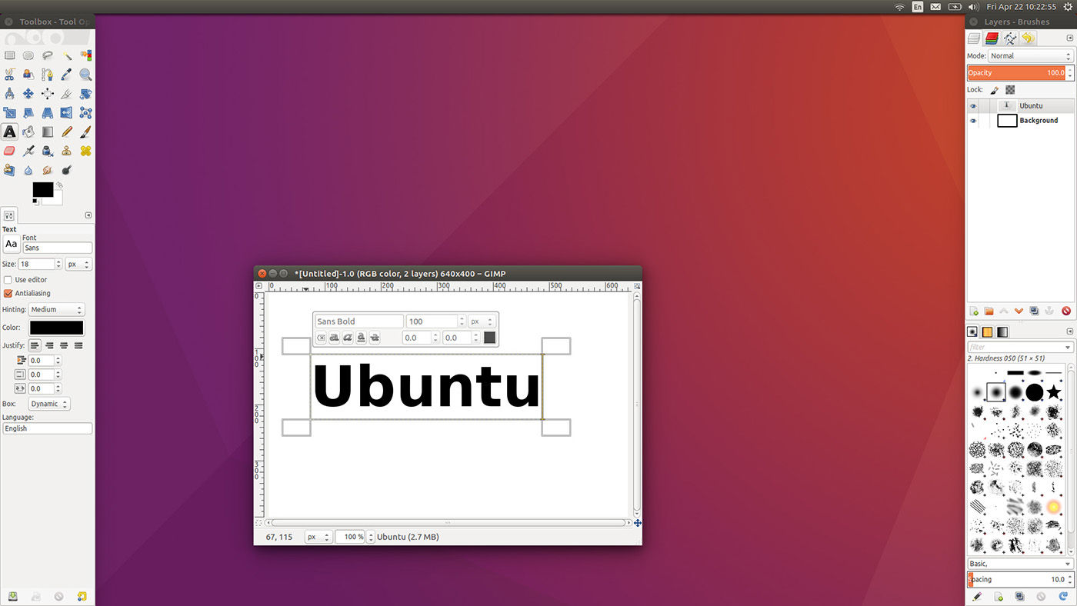The width and height of the screenshot is (1077, 606).
Task: Switch to the Gradients tab
Action: click(x=1002, y=332)
